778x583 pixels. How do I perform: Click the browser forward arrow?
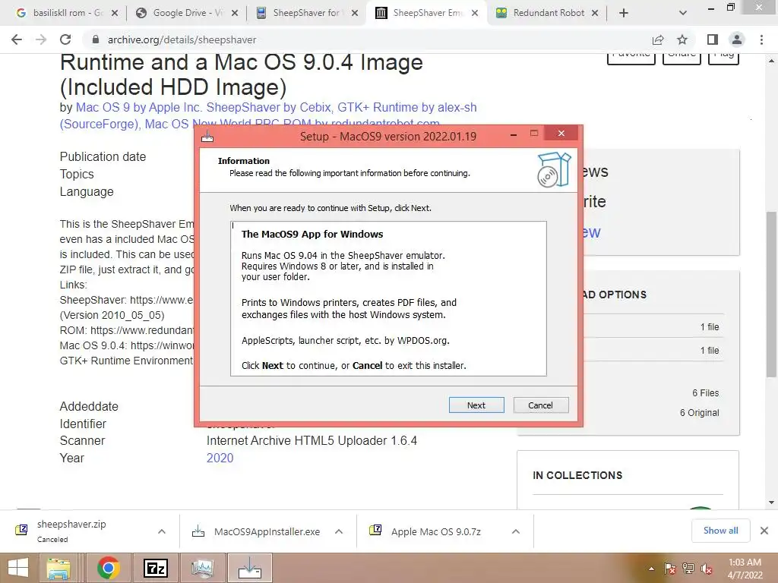[41, 39]
